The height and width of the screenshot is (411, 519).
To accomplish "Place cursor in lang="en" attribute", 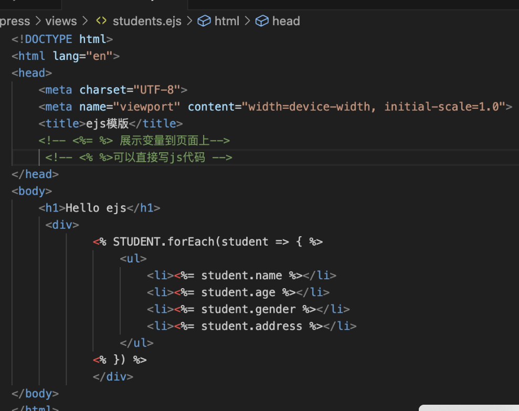I will coord(83,56).
